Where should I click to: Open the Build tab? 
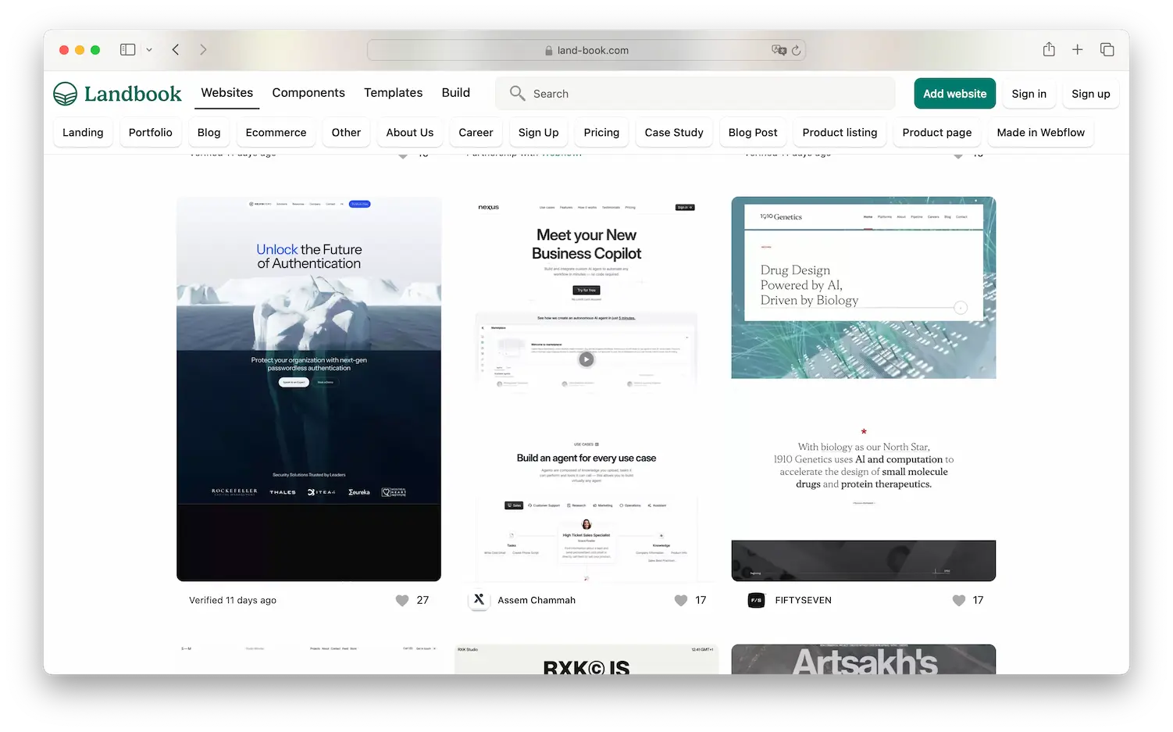456,93
